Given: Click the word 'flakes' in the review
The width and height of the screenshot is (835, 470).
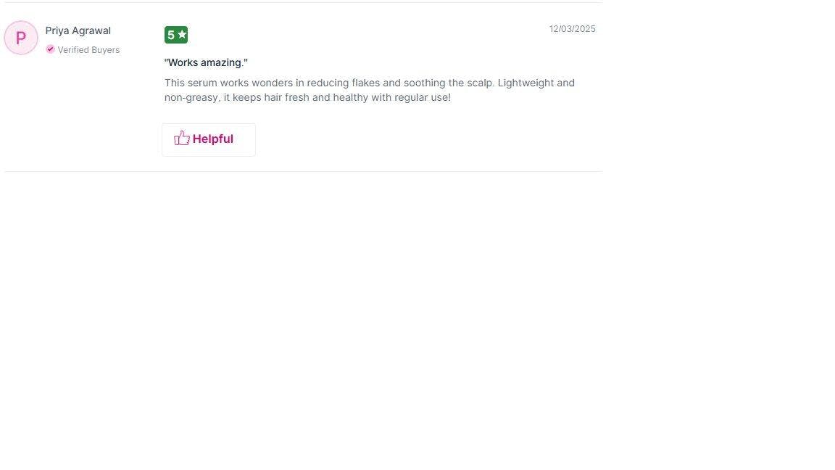Looking at the screenshot, I should pyautogui.click(x=365, y=83).
